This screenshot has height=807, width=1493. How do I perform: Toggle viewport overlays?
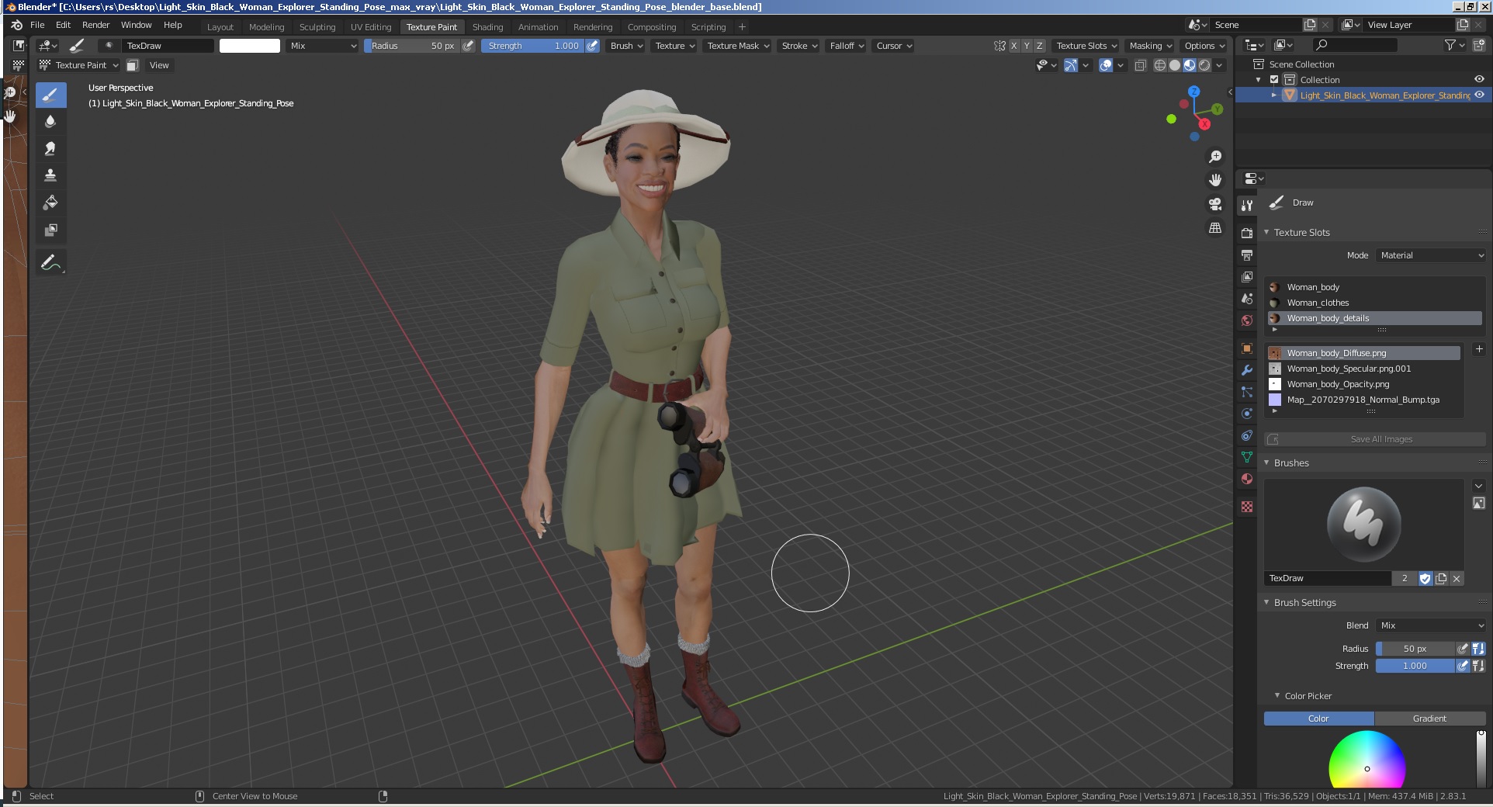(x=1106, y=65)
